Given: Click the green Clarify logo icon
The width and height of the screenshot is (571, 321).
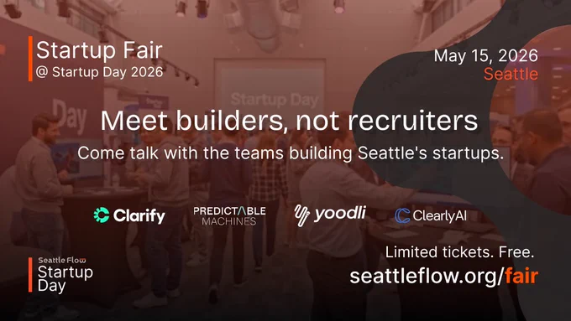Looking at the screenshot, I should coord(102,215).
